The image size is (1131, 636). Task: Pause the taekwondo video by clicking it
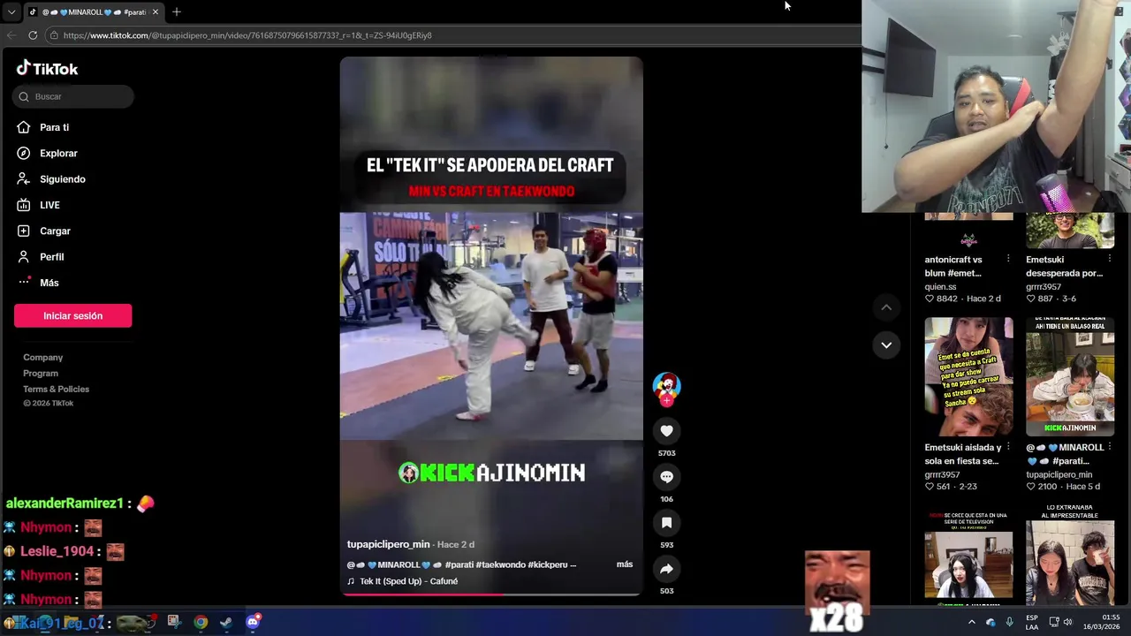[x=491, y=326]
